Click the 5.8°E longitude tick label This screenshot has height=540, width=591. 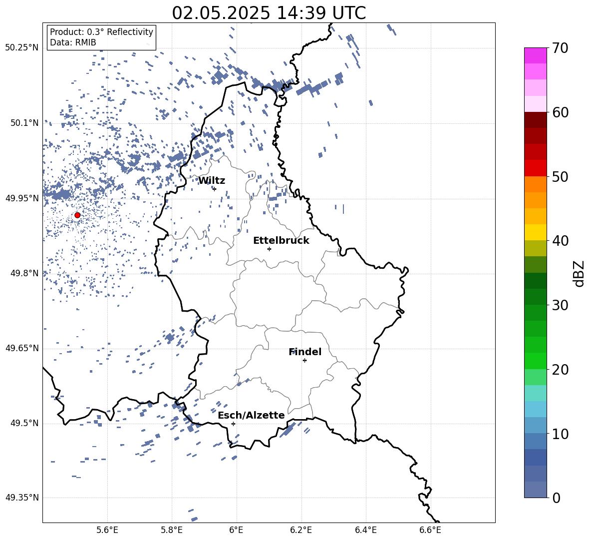coord(172,530)
